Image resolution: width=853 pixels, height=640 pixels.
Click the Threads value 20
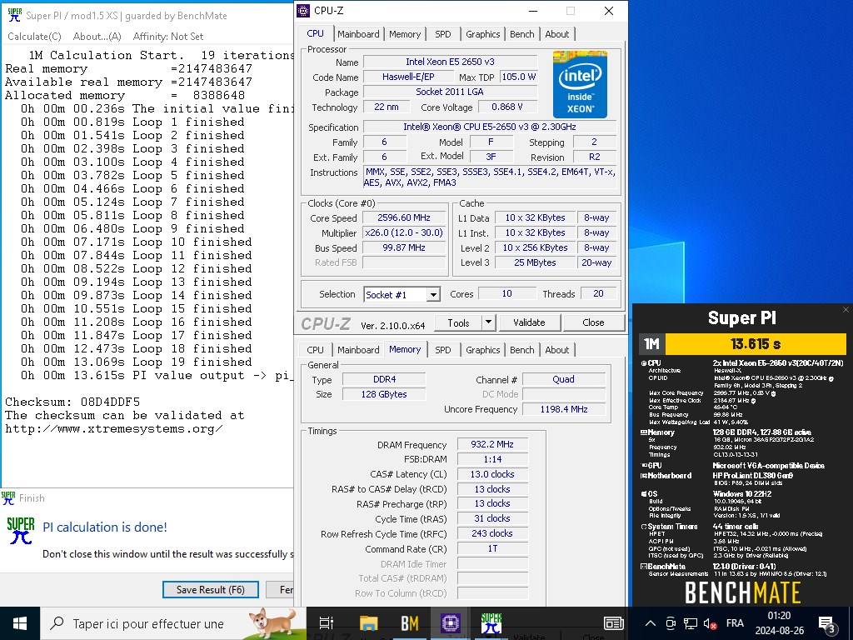[x=598, y=294]
